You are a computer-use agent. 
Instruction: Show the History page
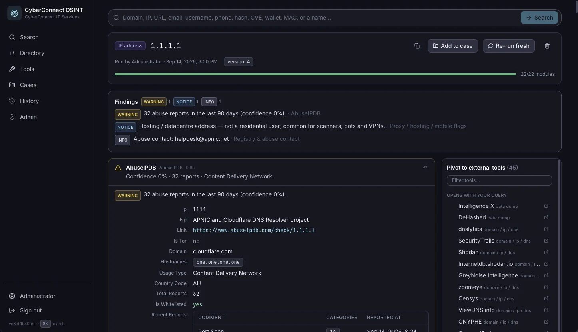(x=47, y=101)
